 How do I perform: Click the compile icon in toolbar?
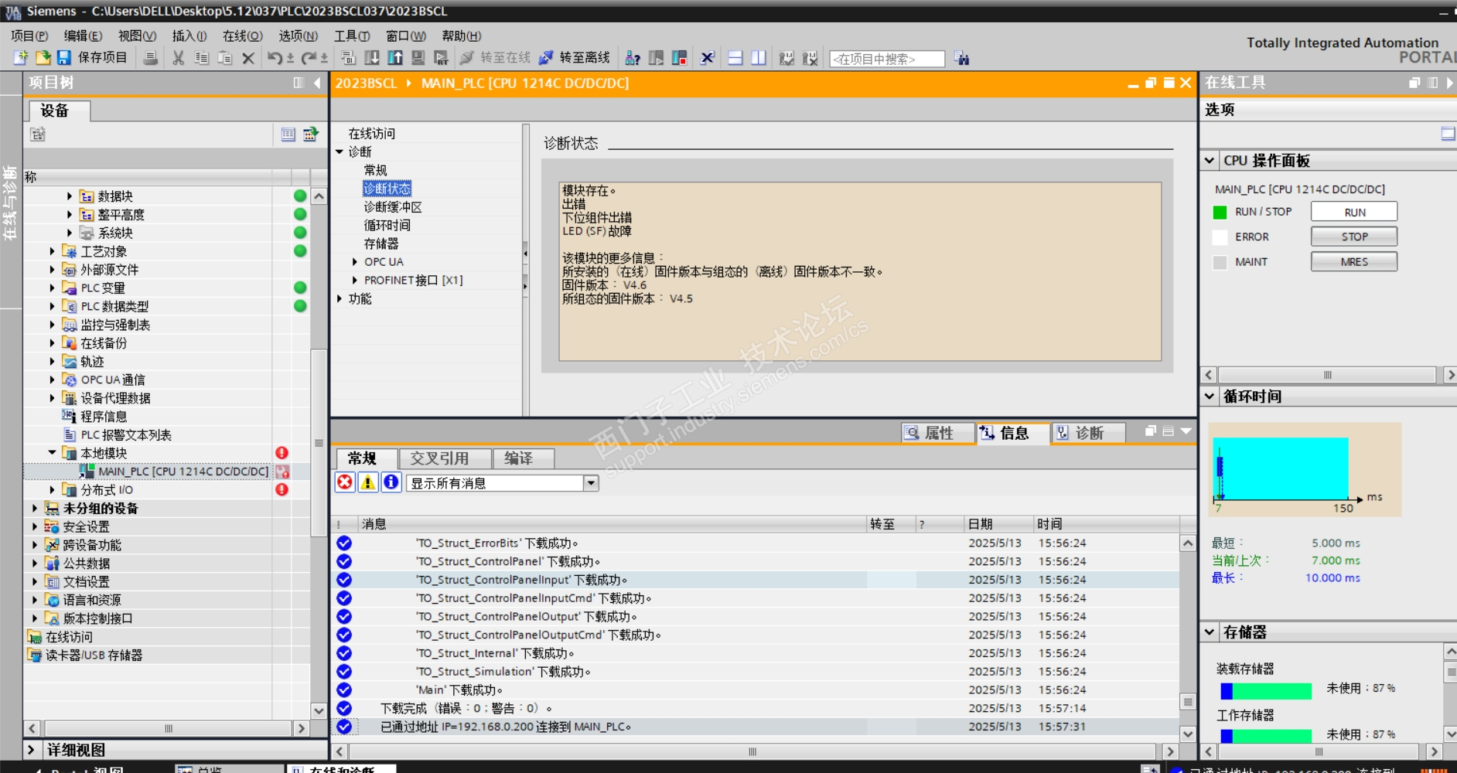click(349, 58)
